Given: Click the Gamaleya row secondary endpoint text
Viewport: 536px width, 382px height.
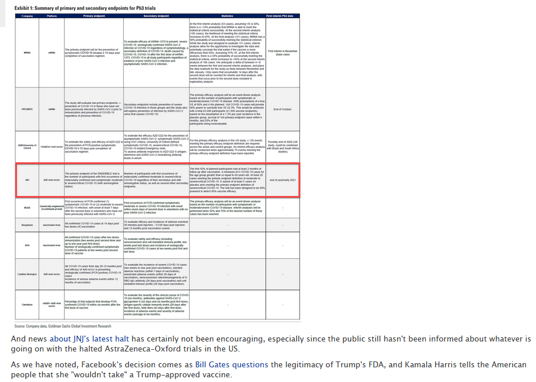Looking at the screenshot, I should (x=156, y=305).
